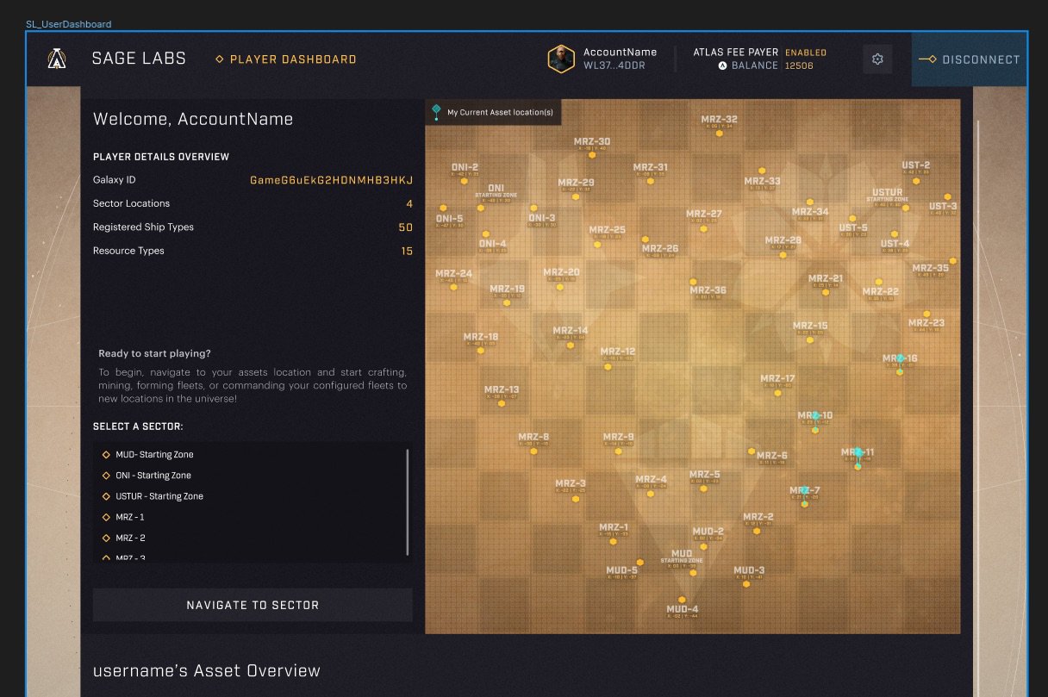
Task: Click the AccountName avatar portrait
Action: (x=561, y=59)
